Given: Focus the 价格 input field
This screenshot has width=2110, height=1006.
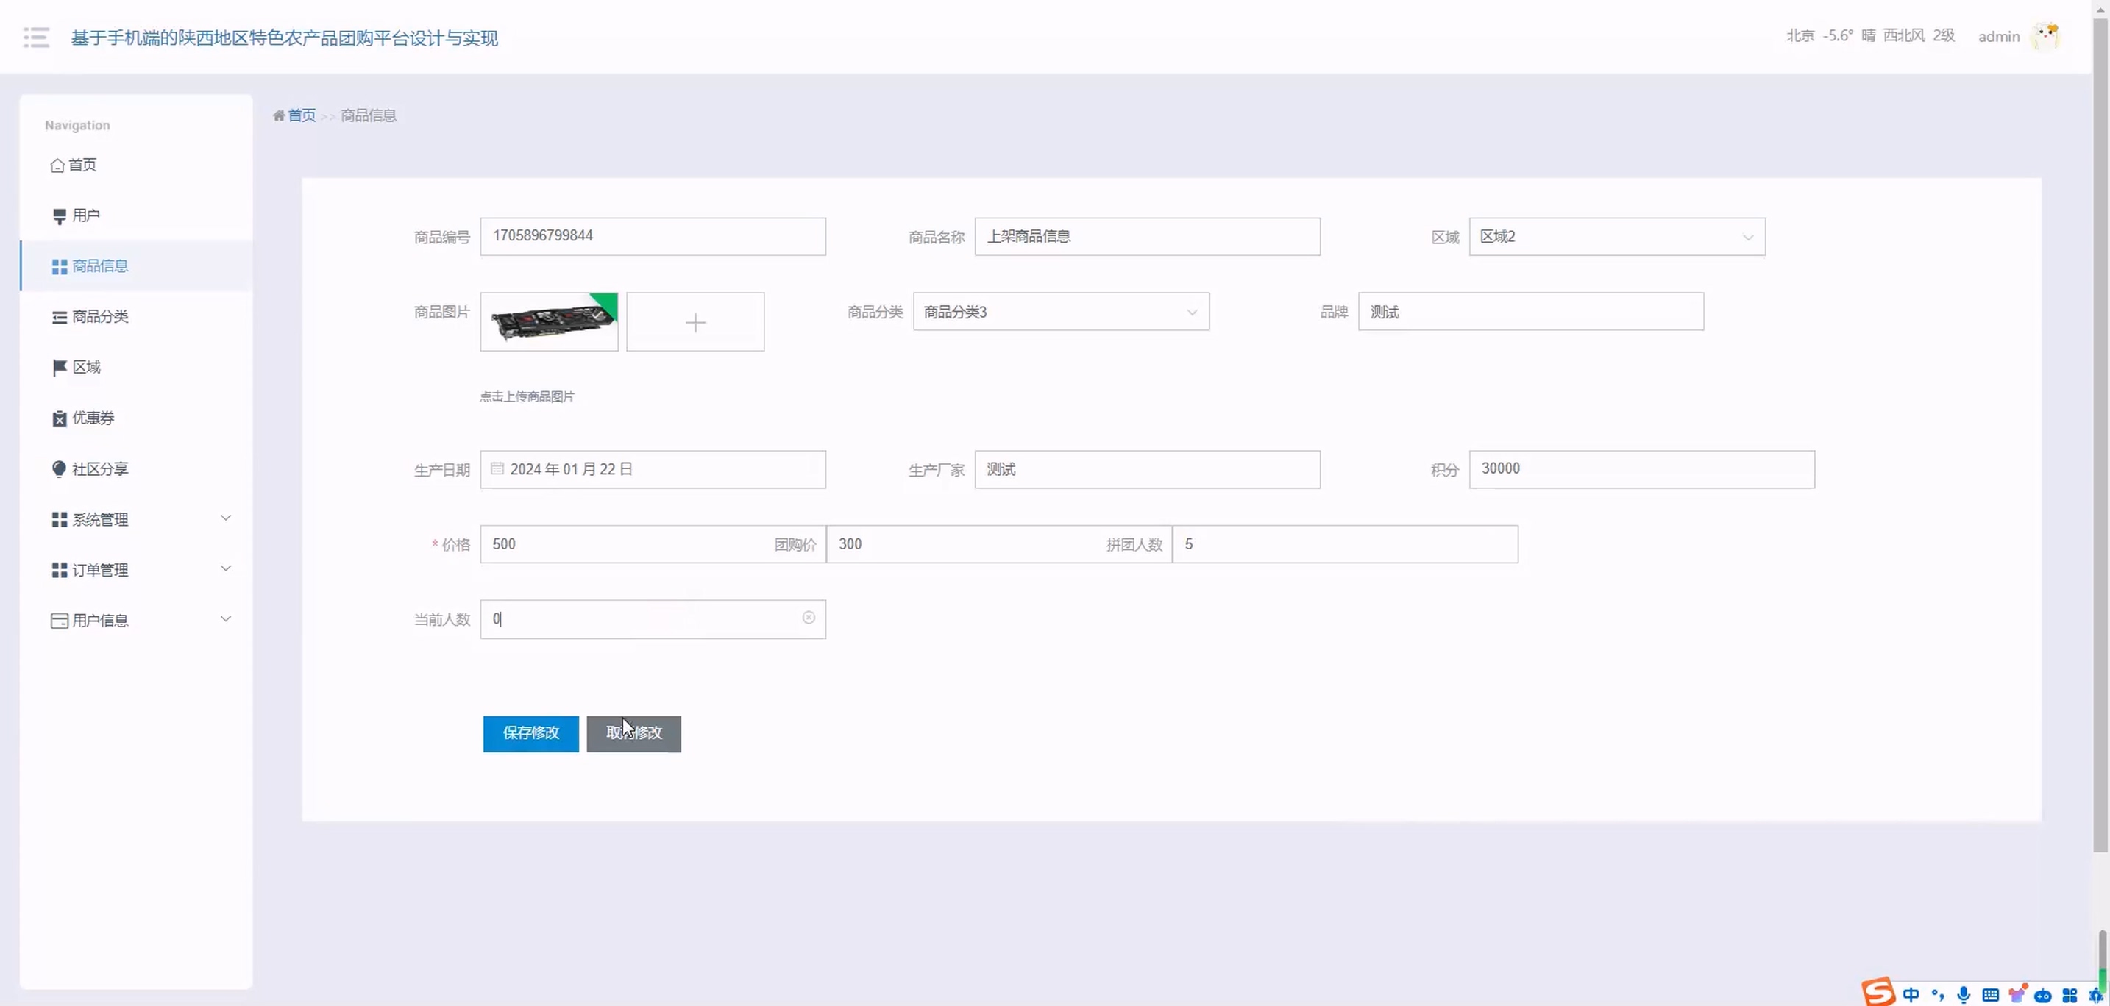Looking at the screenshot, I should (653, 544).
